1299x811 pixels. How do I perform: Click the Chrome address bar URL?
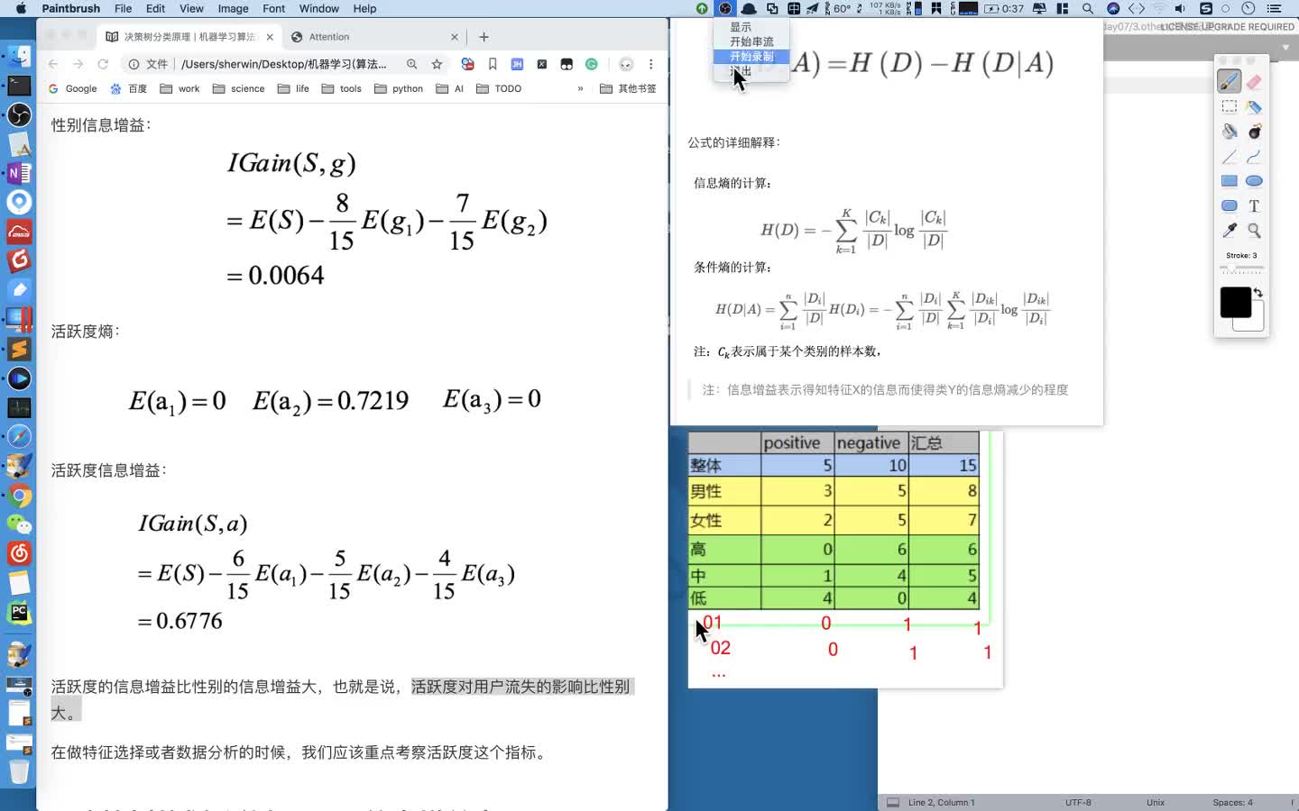pyautogui.click(x=283, y=64)
